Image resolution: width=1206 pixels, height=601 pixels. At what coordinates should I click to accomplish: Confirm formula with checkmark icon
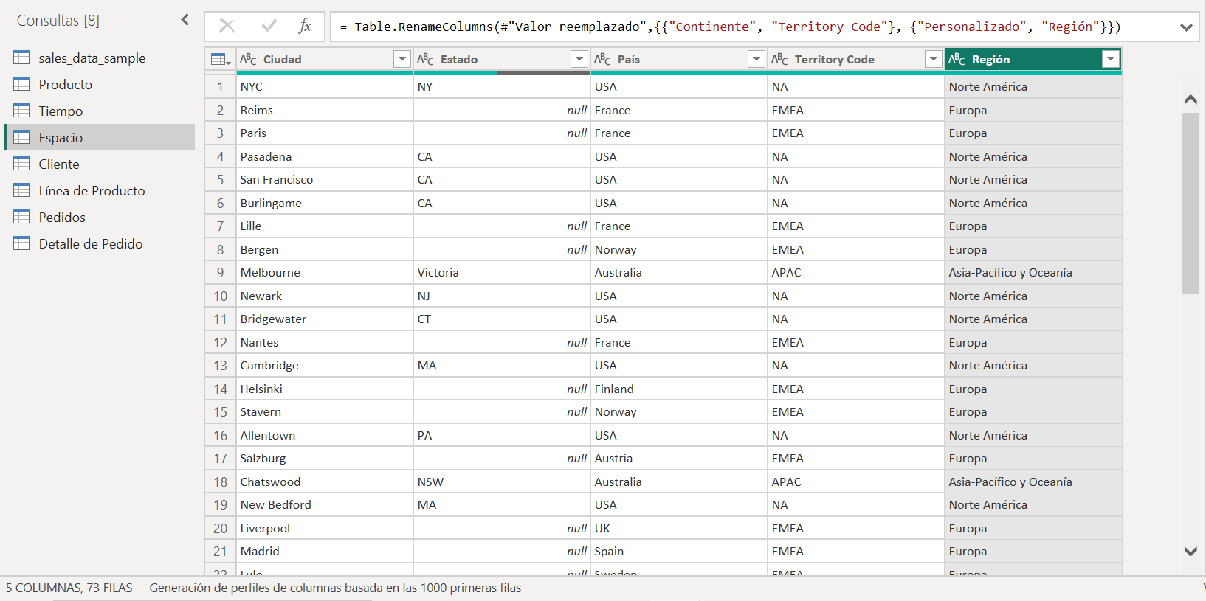(269, 27)
